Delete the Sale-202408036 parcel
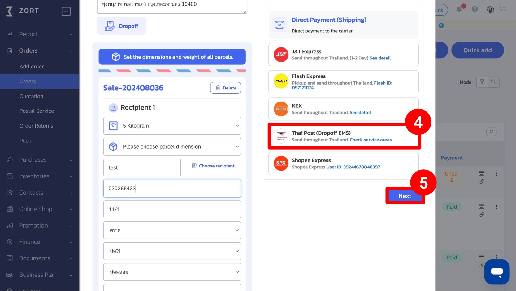The width and height of the screenshot is (516, 291). (226, 88)
